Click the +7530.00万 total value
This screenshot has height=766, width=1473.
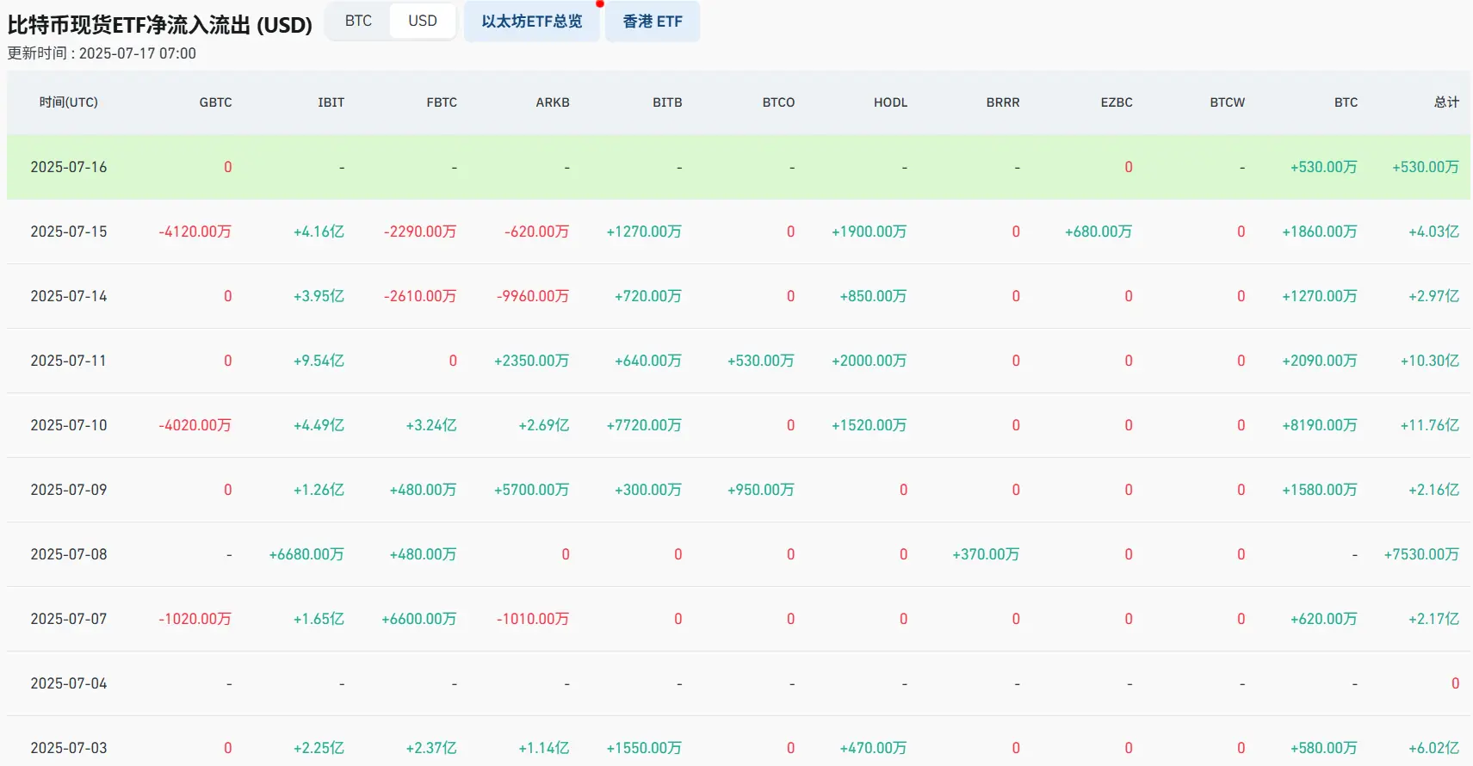(x=1421, y=554)
